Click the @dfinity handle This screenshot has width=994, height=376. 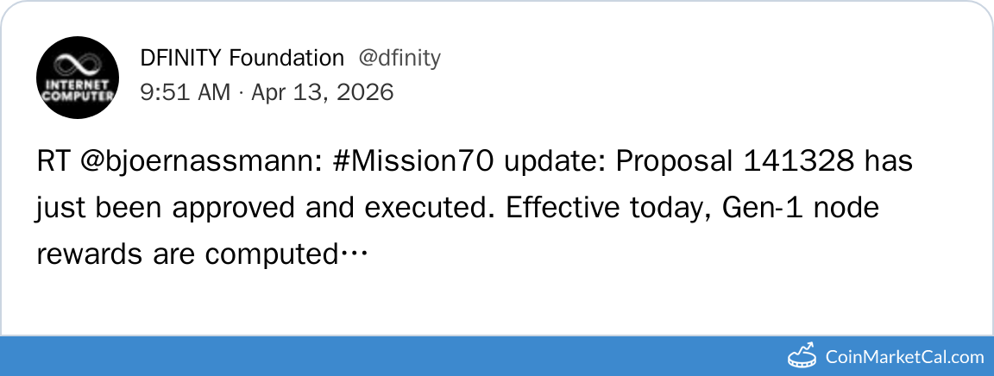click(399, 59)
